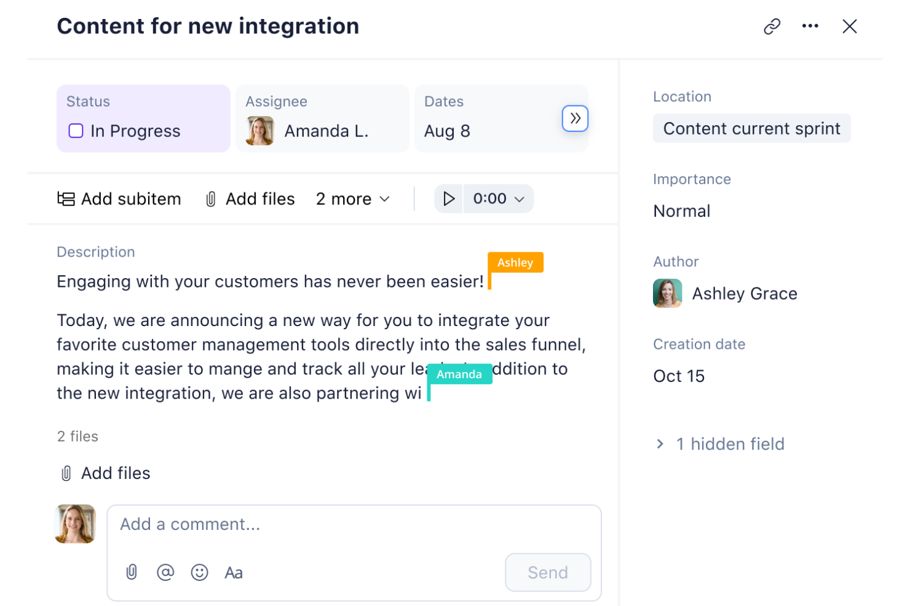Insert an emoji in the comment
This screenshot has width=910, height=606.
[199, 572]
